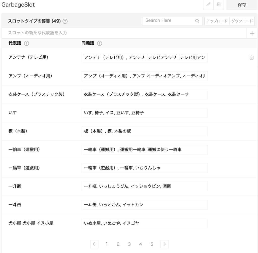This screenshot has height=253, width=258.
Task: Click the ダウンロード button
Action: [x=242, y=21]
